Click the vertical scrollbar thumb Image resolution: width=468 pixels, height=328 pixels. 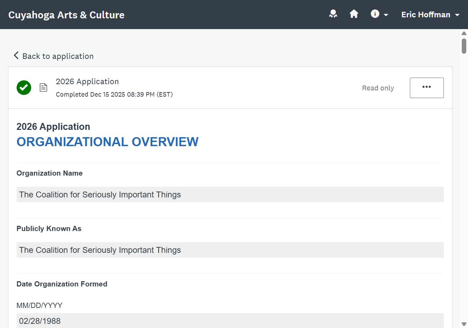pos(464,46)
